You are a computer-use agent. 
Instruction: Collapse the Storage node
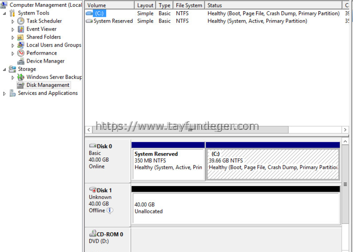[x=4, y=70]
